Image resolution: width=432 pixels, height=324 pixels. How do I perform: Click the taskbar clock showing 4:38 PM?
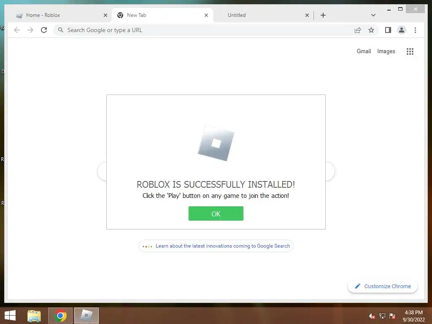413,316
